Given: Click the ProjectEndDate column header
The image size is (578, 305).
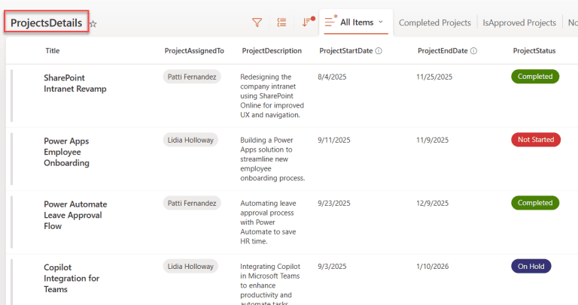Looking at the screenshot, I should tap(443, 51).
